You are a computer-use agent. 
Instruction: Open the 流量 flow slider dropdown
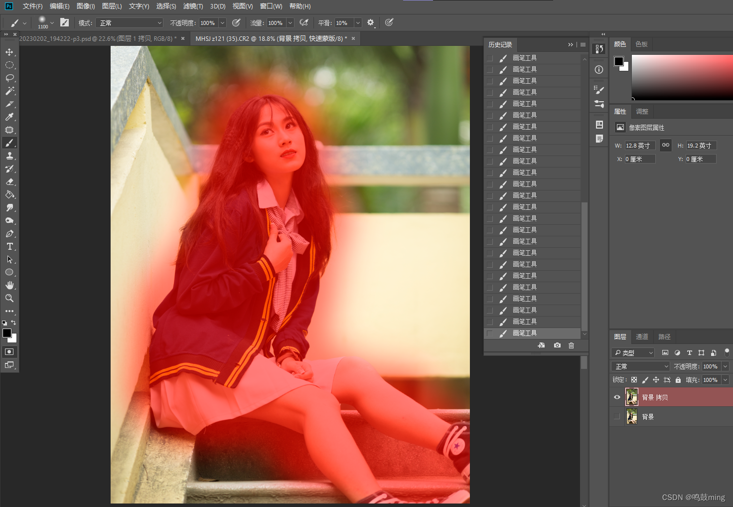pos(290,23)
